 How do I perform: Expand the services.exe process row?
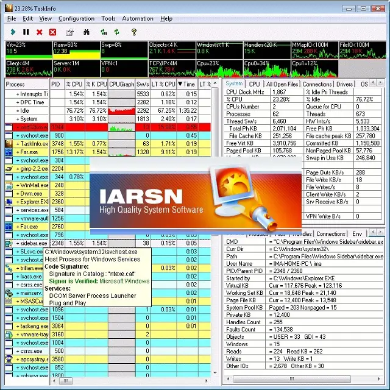[18, 210]
